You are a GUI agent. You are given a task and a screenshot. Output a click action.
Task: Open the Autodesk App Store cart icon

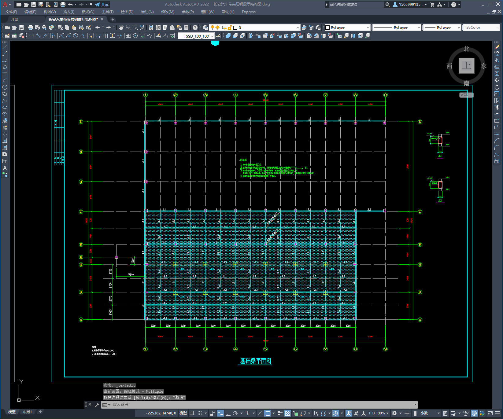point(432,5)
